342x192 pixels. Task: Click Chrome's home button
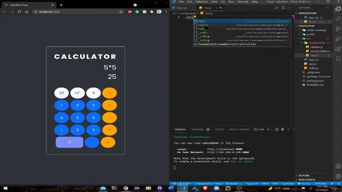coord(27,12)
